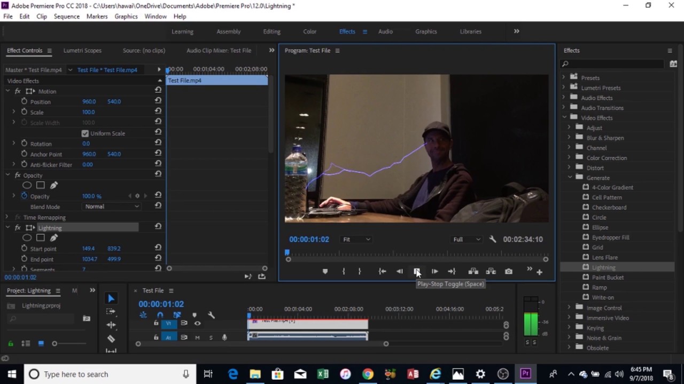684x384 pixels.
Task: Open timeline display settings wrench
Action: pyautogui.click(x=211, y=315)
